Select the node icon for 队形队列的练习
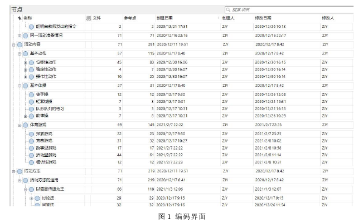This screenshot has width=363, height=223. click(31, 109)
